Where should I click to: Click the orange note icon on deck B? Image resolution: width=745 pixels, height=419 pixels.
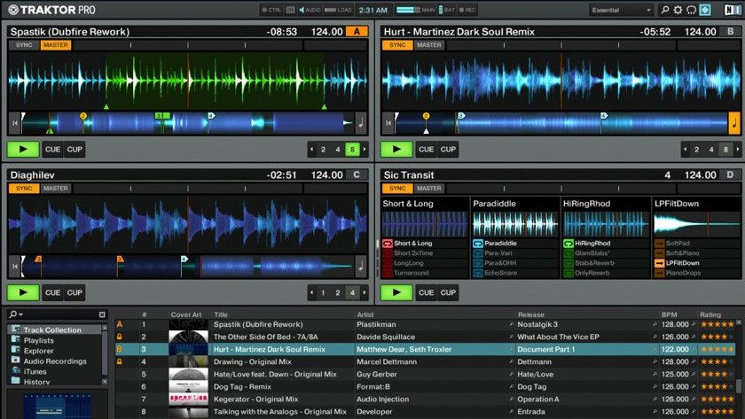tap(734, 123)
